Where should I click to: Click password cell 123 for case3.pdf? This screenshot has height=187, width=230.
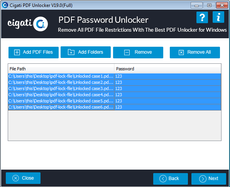pos(167,88)
